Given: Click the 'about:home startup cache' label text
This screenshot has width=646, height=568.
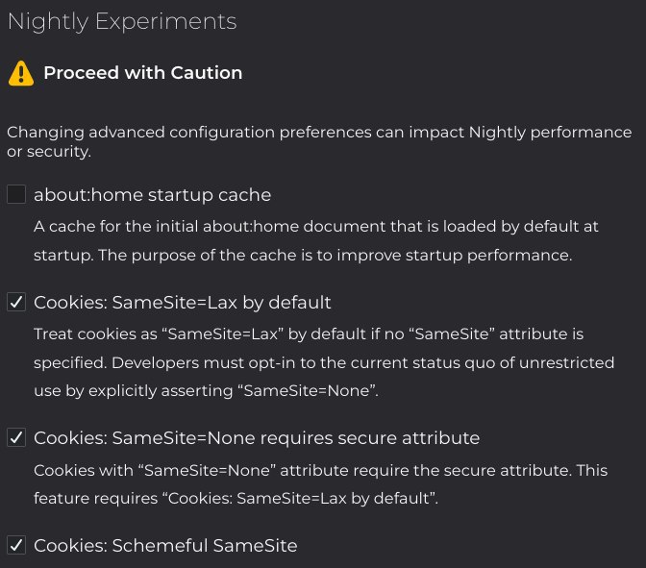Looking at the screenshot, I should 153,195.
